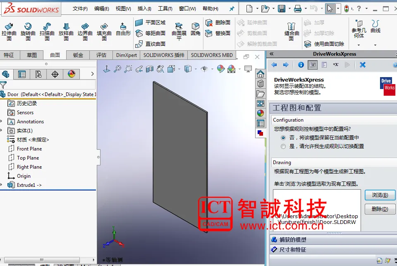Switch to the 钣金 sheet metal tab
The width and height of the screenshot is (397, 266).
[x=78, y=55]
